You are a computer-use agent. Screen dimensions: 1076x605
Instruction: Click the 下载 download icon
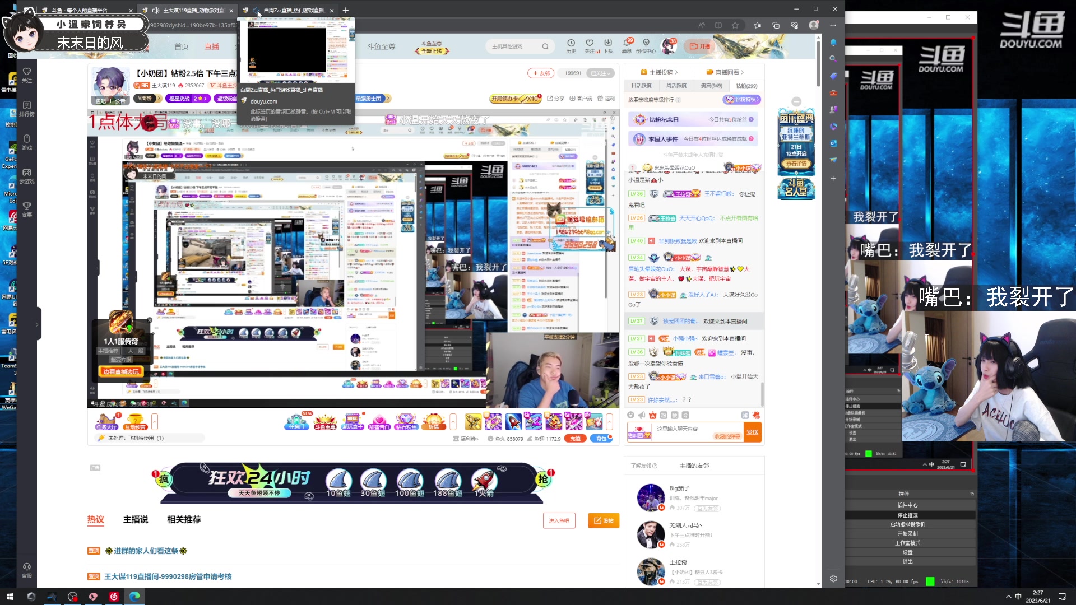tap(608, 44)
